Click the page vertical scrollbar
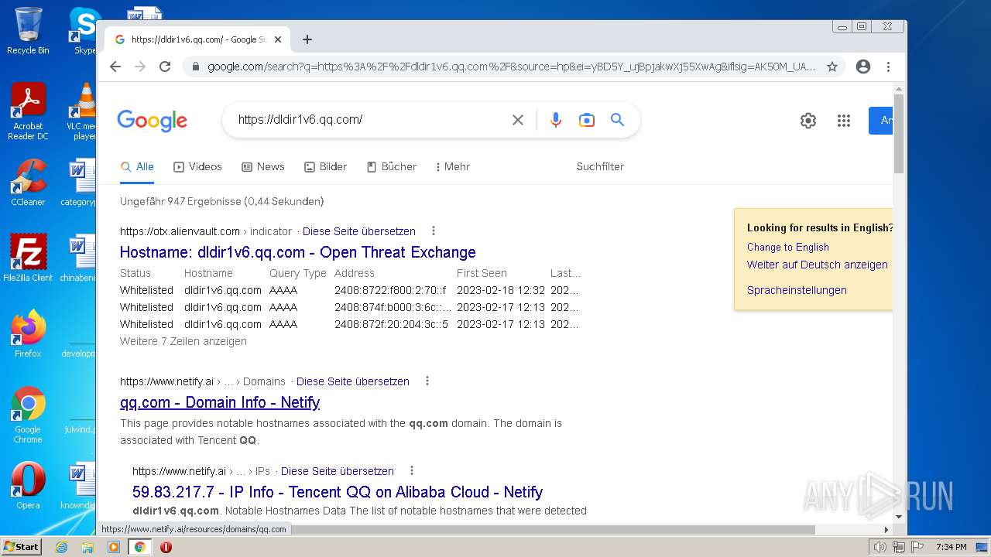Screen dimensions: 991x557 [899, 134]
